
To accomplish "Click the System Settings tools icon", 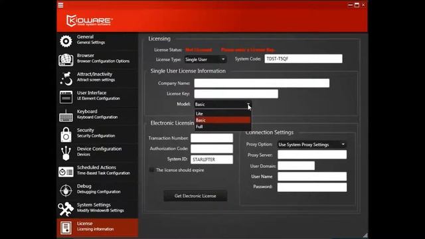I will tap(66, 209).
